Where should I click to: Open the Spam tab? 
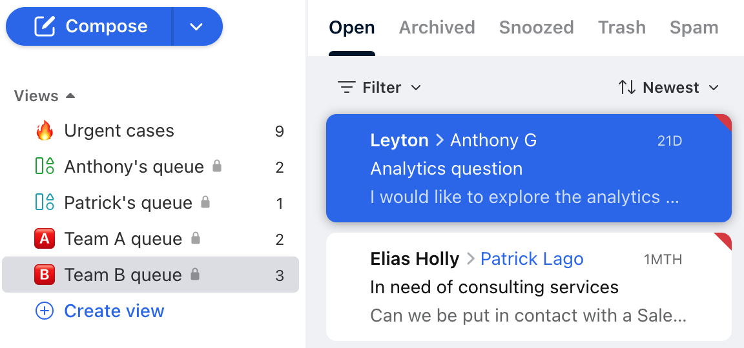click(x=694, y=28)
